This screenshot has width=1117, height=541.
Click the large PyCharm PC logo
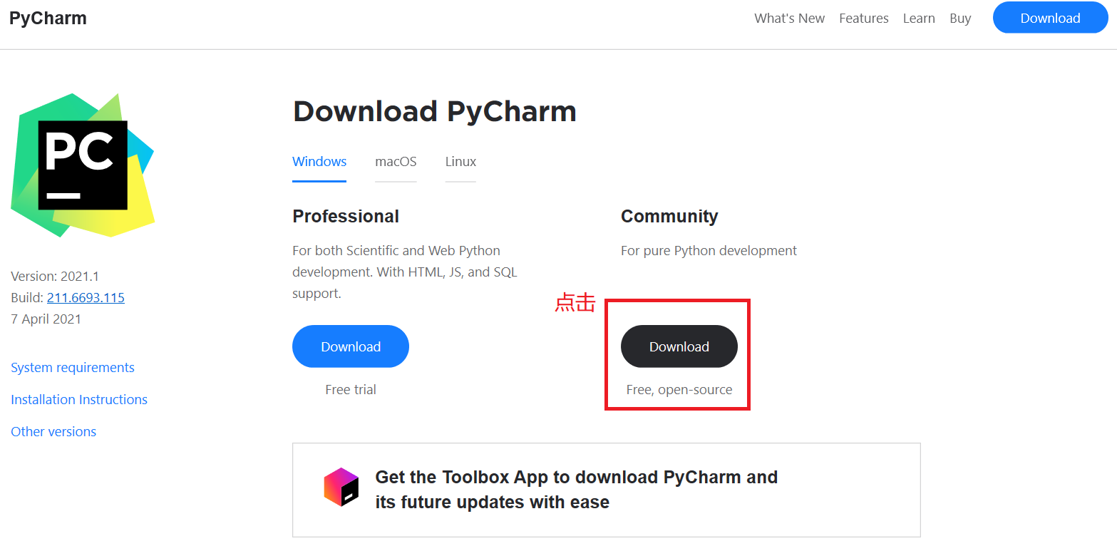[x=83, y=165]
